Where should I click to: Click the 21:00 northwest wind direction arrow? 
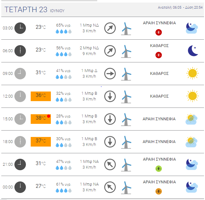[x=110, y=164]
